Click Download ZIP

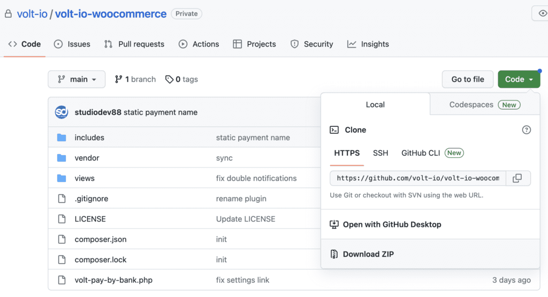pos(368,254)
